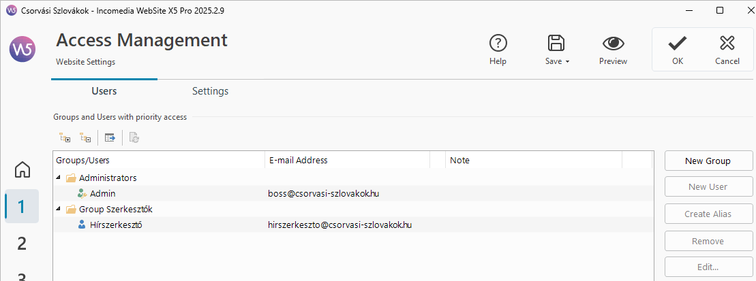Click the WebSite X5 logo icon
The height and width of the screenshot is (281, 756).
point(22,49)
